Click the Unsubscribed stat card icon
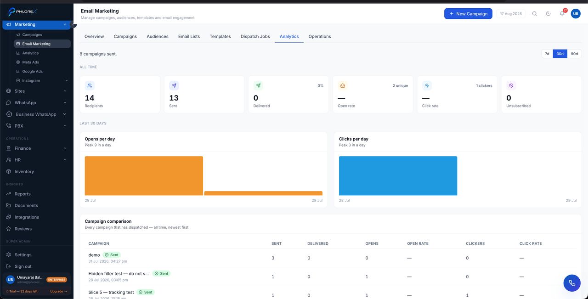The width and height of the screenshot is (588, 299). tap(511, 85)
